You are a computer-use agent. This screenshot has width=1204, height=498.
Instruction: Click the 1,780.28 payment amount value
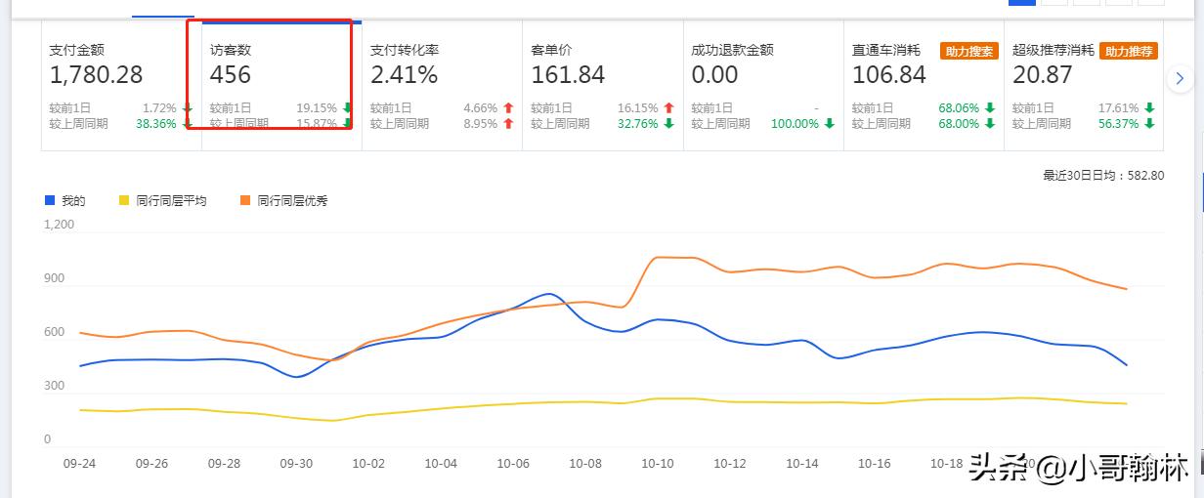(x=96, y=74)
